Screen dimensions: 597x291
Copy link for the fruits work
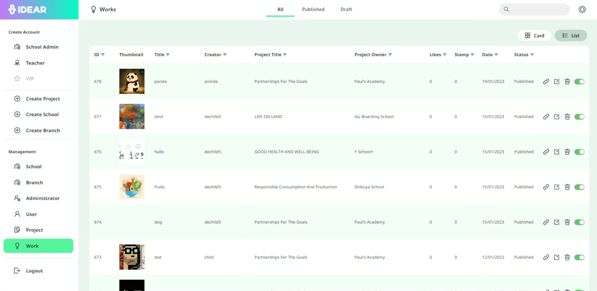coord(546,187)
